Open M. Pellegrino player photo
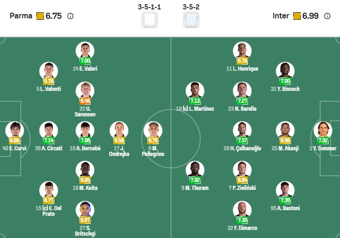Viewport: 340px width, 238px height. point(153,130)
